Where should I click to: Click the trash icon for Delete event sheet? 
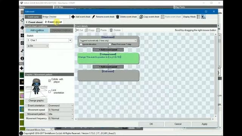(118, 17)
